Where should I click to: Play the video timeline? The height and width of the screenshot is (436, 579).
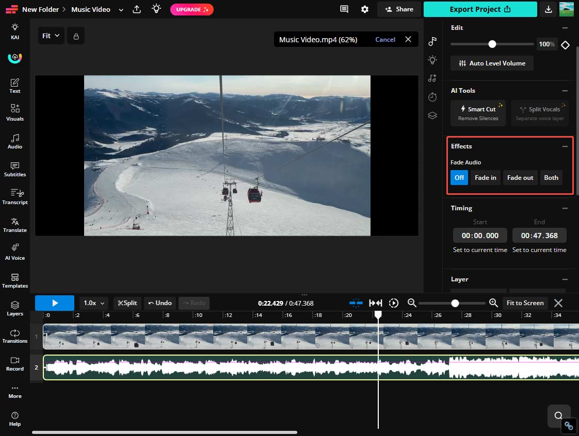click(x=55, y=303)
